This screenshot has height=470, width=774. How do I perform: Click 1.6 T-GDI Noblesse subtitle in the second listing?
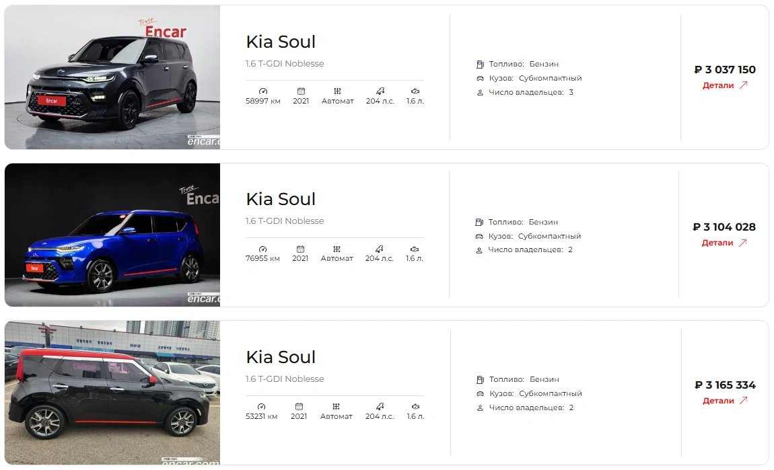pos(285,221)
